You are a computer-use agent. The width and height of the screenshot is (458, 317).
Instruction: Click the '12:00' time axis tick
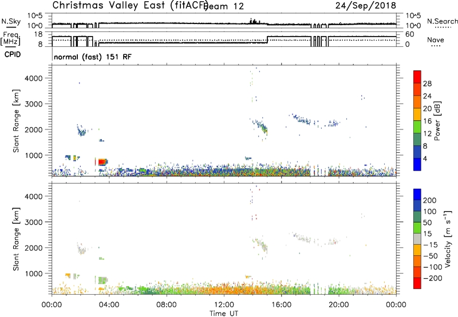tap(224, 305)
